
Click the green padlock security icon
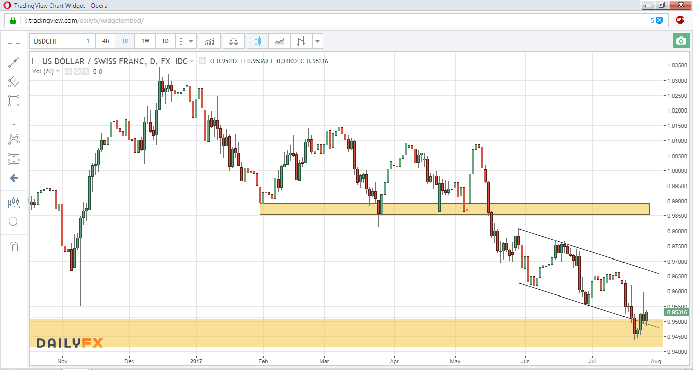point(12,20)
